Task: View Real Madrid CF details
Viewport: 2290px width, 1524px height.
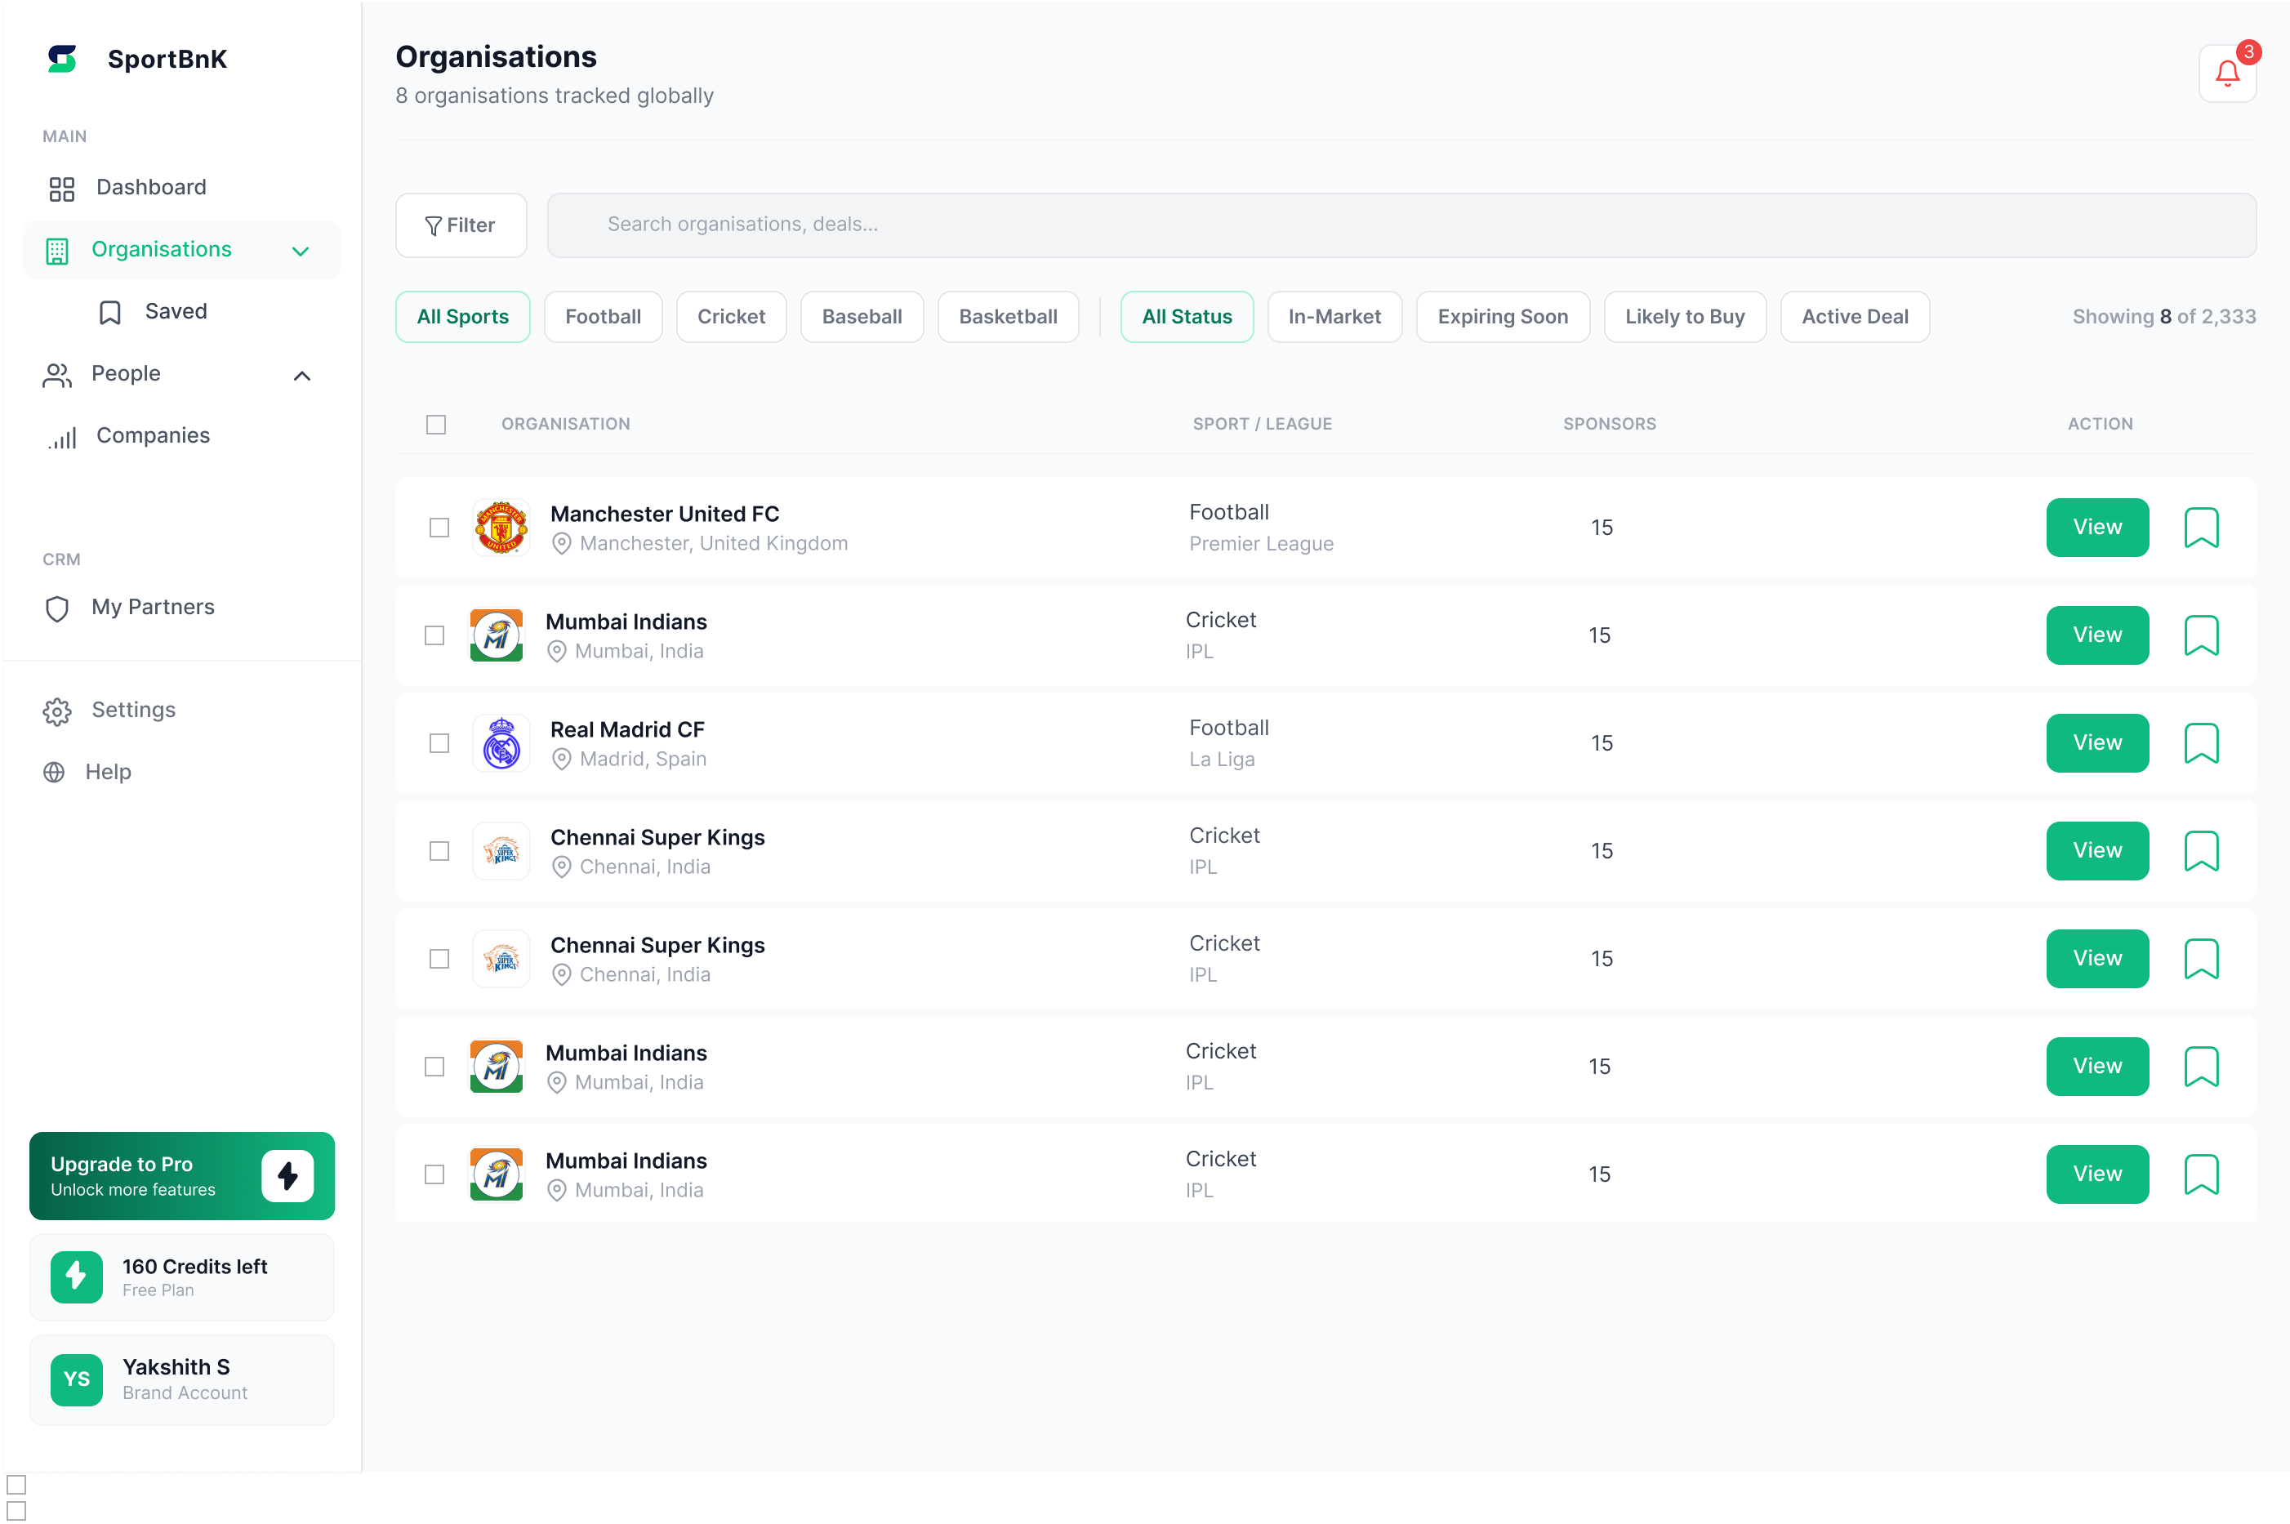Action: click(x=2096, y=743)
